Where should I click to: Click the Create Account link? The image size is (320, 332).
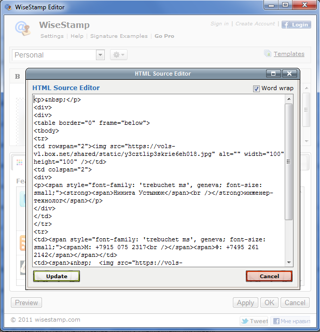click(255, 24)
